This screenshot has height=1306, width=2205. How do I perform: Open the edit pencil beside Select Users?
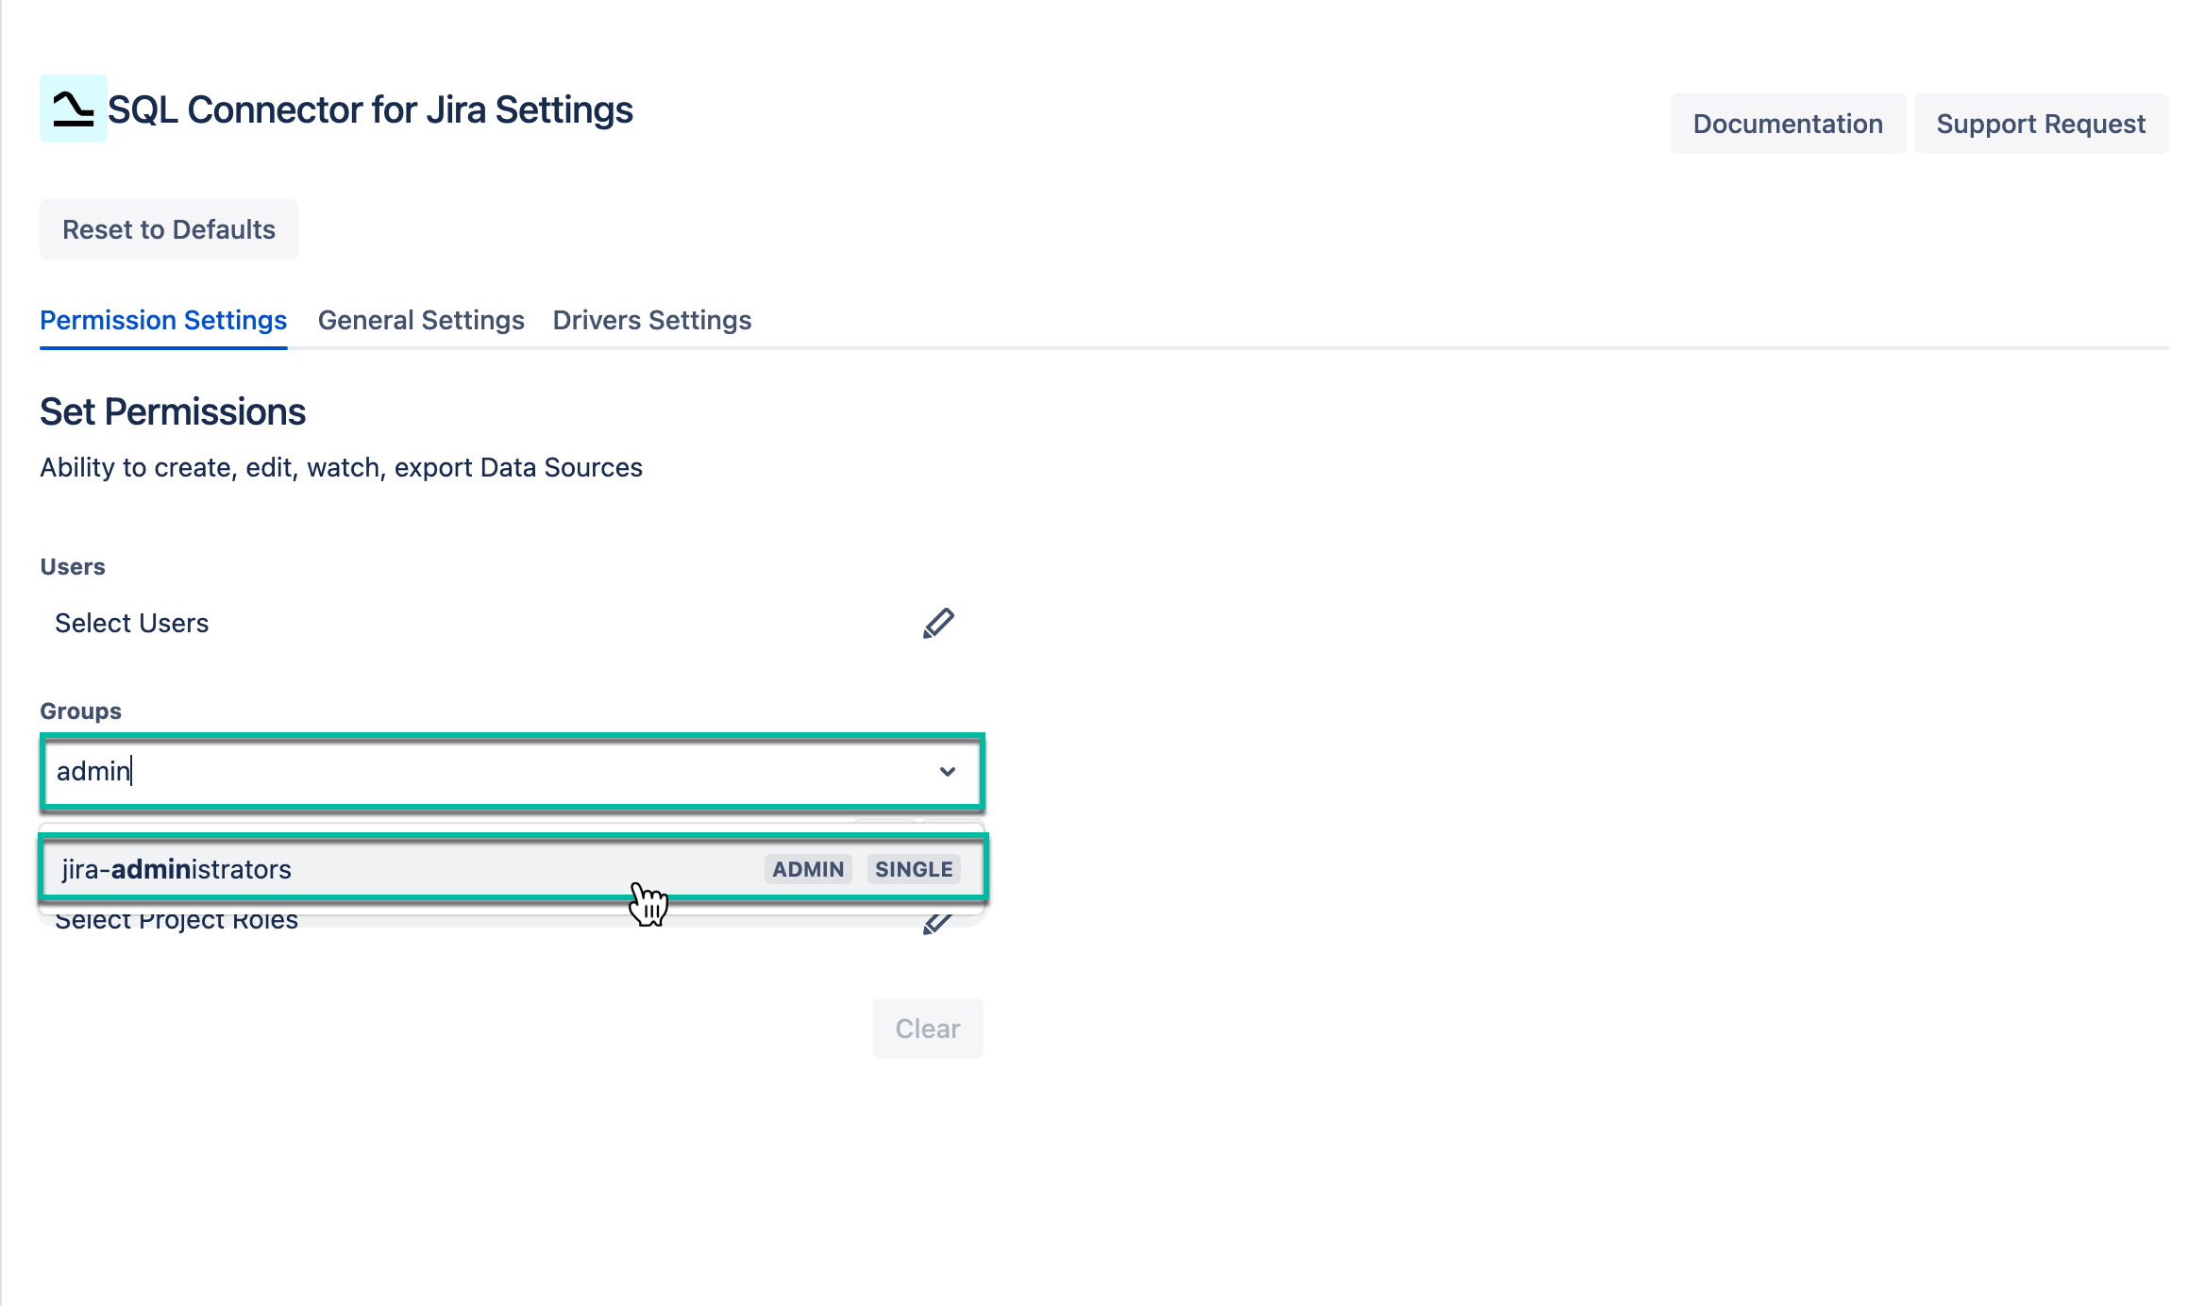[x=939, y=622]
